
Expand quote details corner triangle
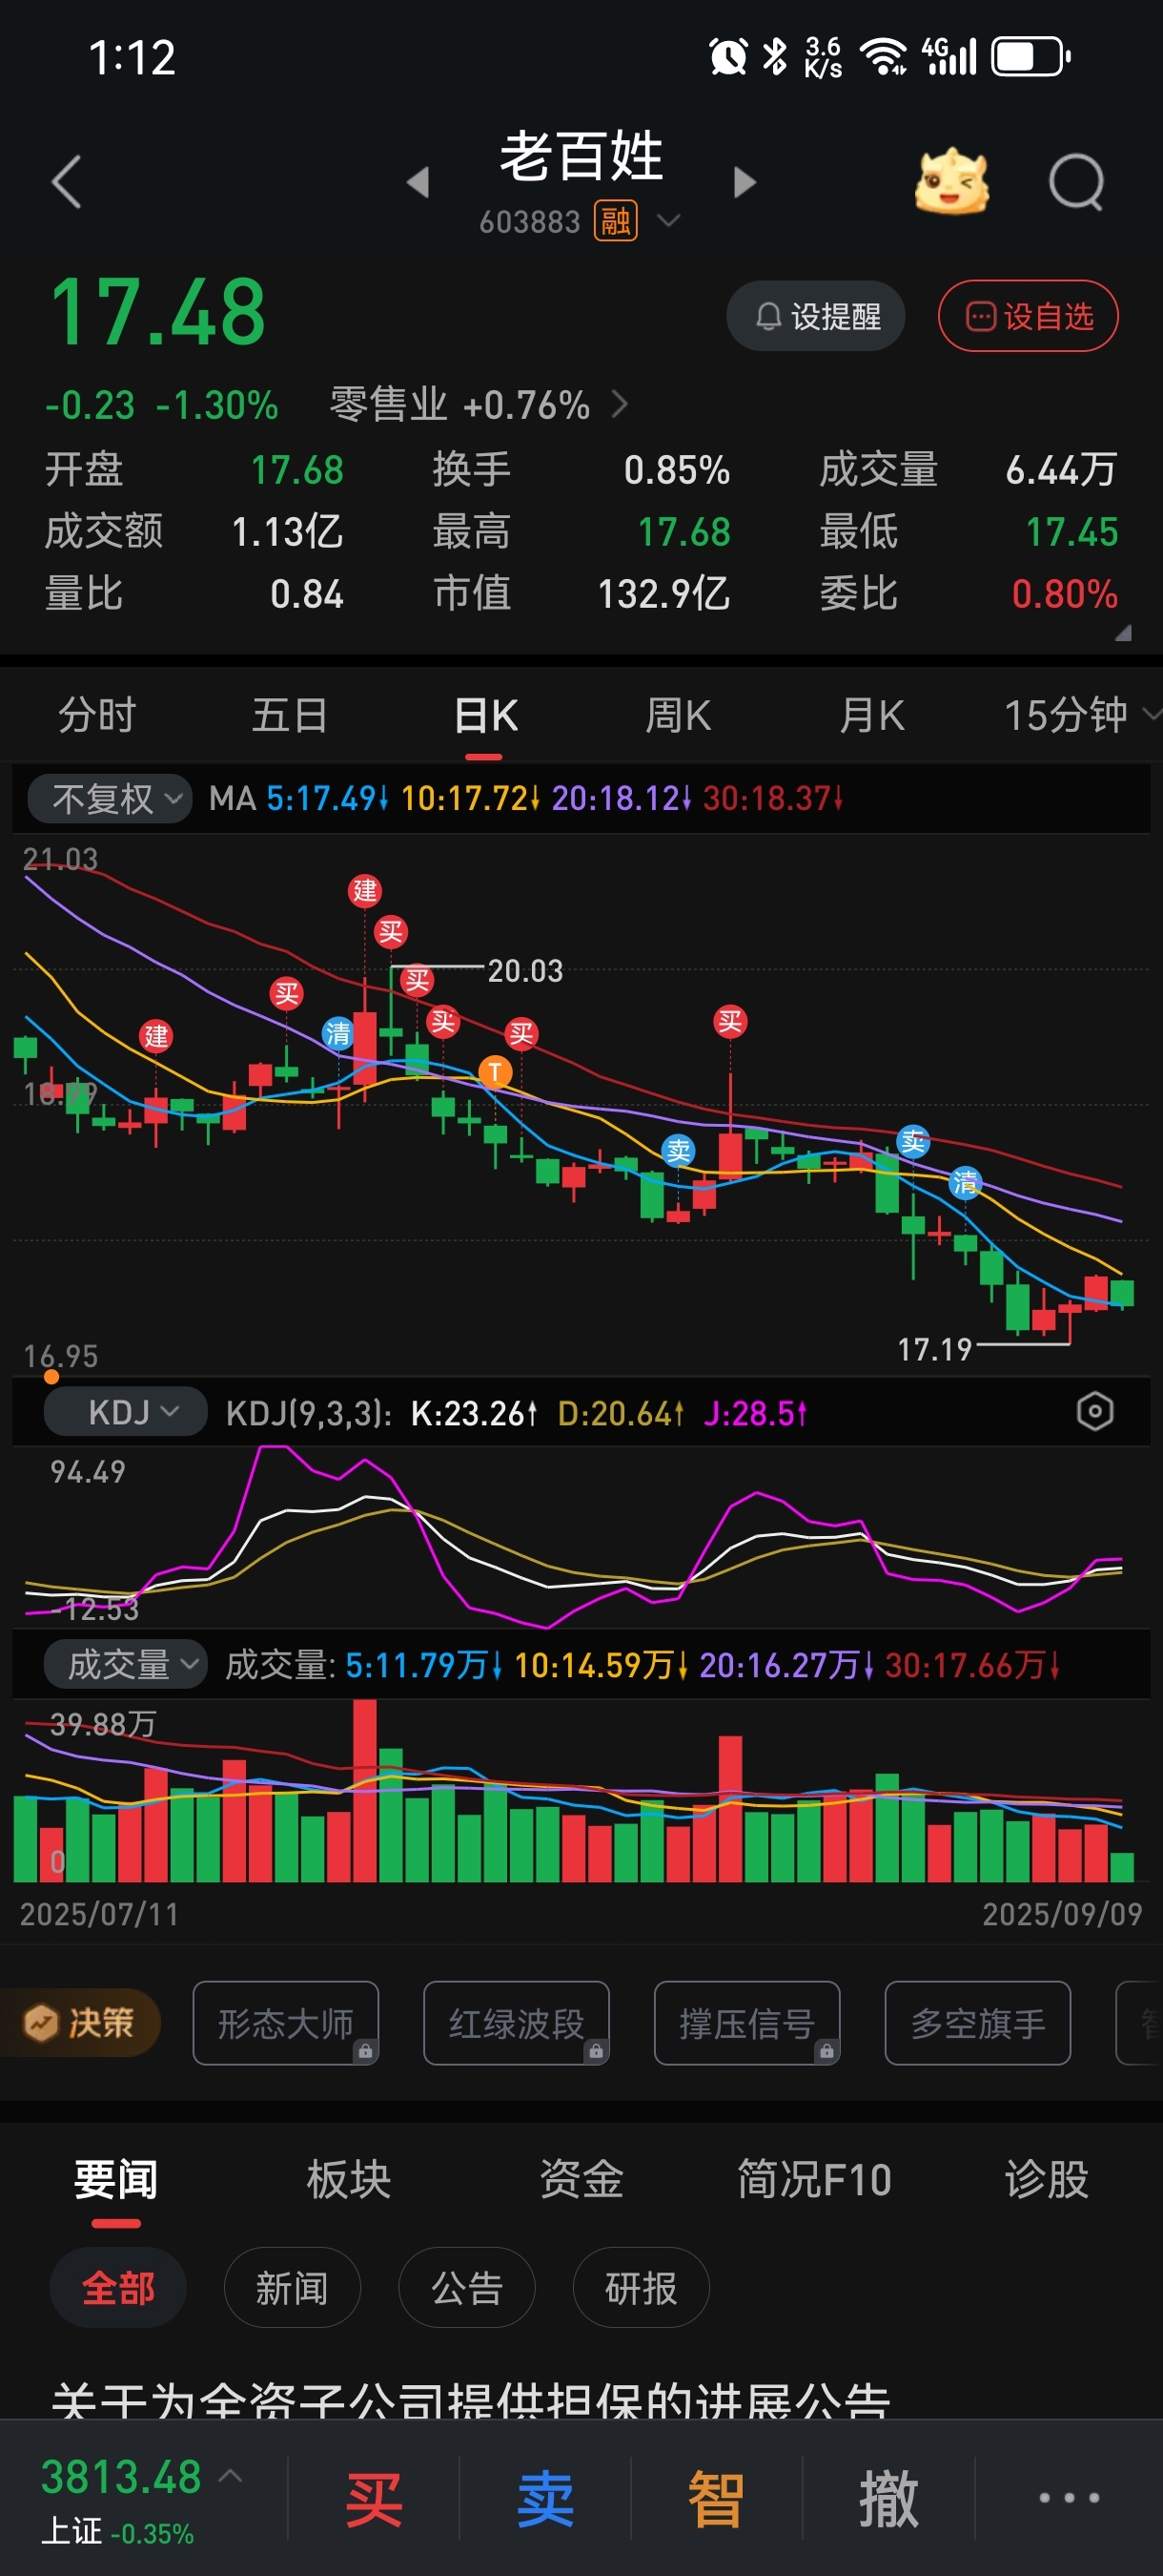click(x=1123, y=632)
